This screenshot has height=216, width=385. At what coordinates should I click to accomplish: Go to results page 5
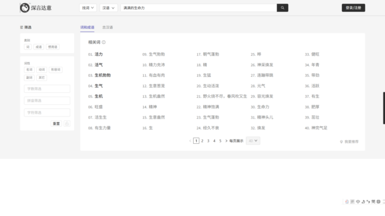(220, 141)
